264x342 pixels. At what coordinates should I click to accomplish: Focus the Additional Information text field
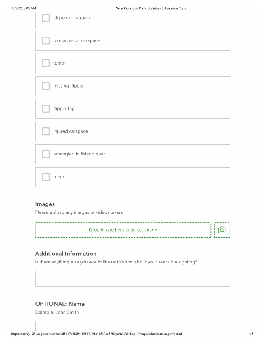[x=132, y=280]
